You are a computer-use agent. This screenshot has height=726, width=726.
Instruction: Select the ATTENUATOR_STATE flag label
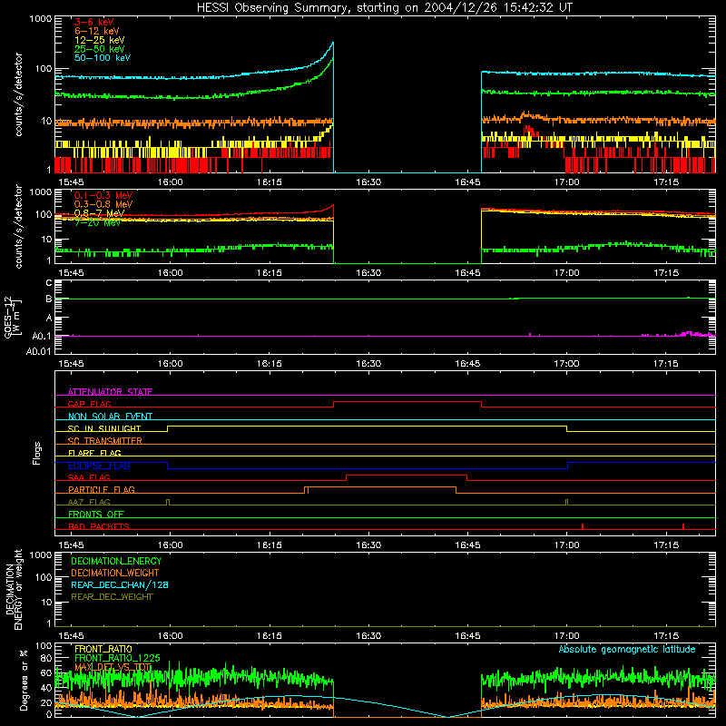click(110, 392)
